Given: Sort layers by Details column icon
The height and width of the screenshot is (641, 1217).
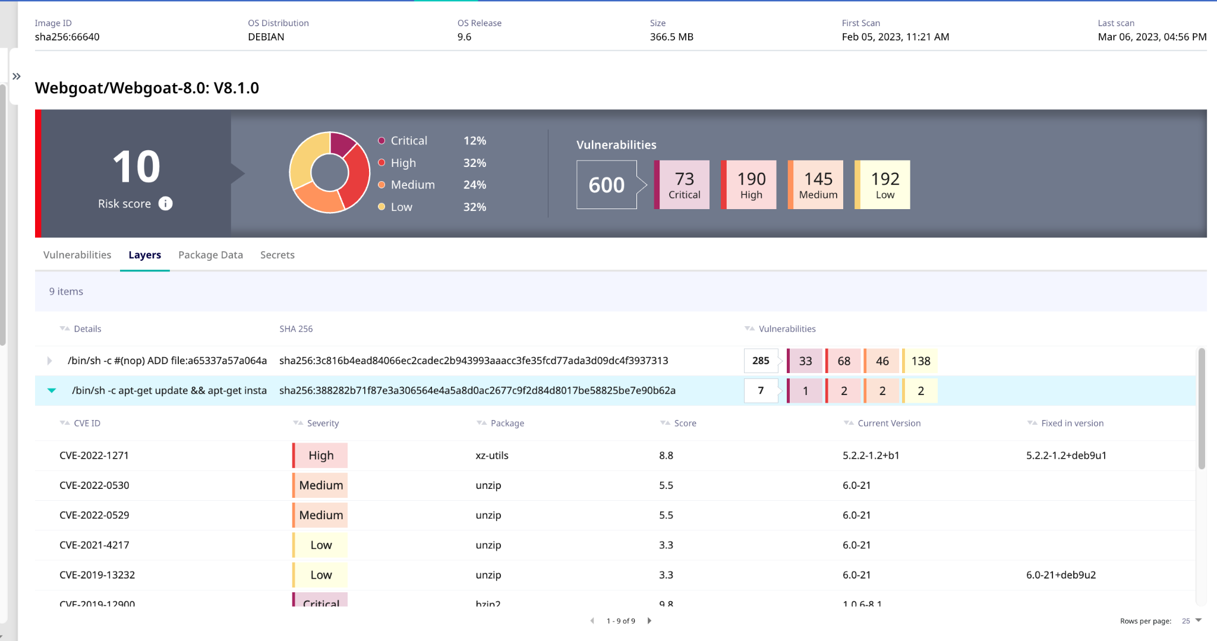Looking at the screenshot, I should (64, 329).
